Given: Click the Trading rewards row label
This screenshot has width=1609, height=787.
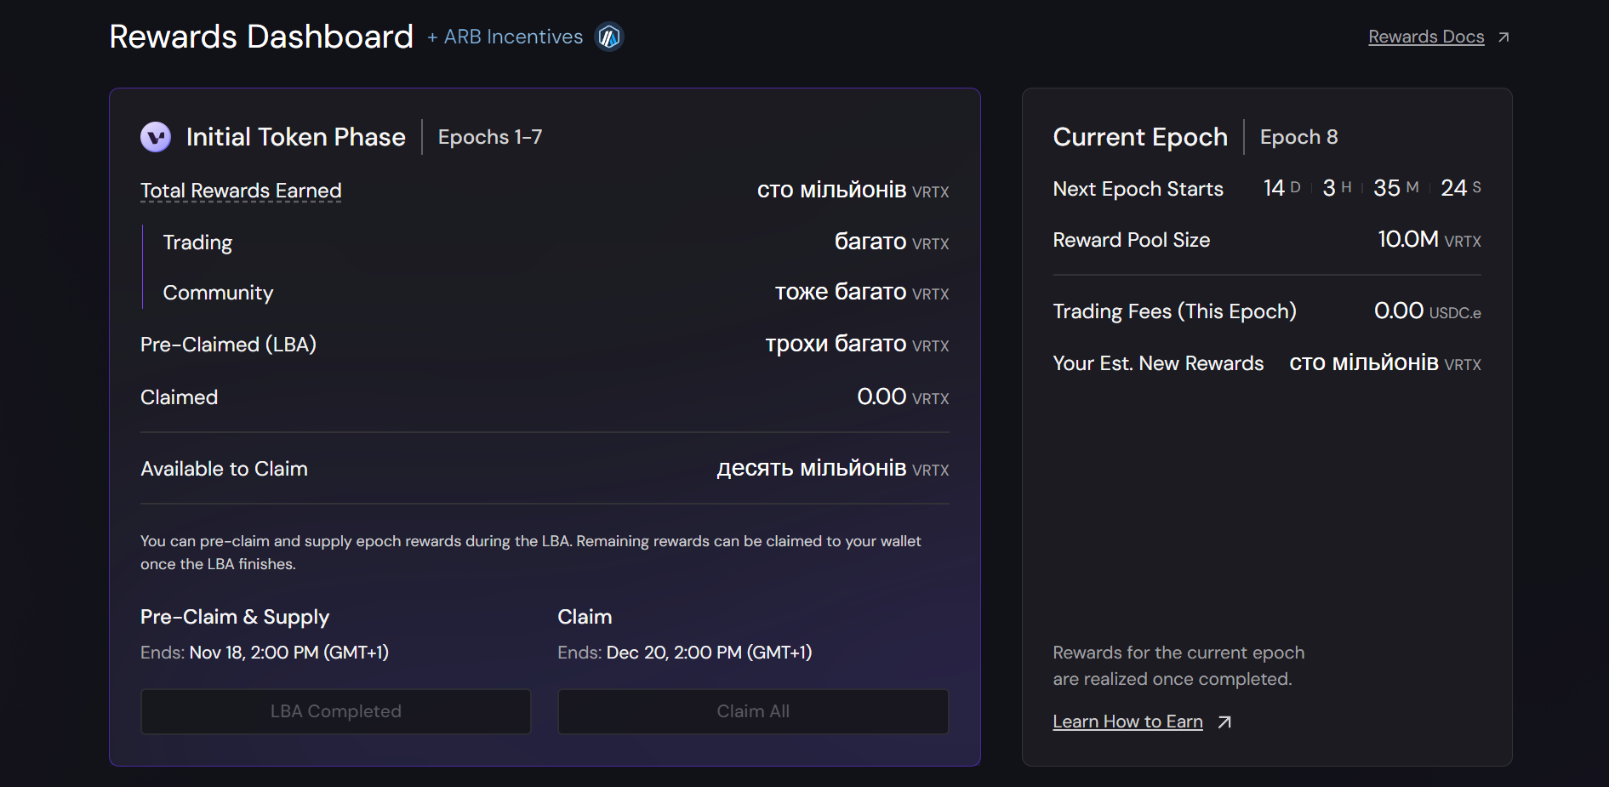Looking at the screenshot, I should click(x=197, y=242).
